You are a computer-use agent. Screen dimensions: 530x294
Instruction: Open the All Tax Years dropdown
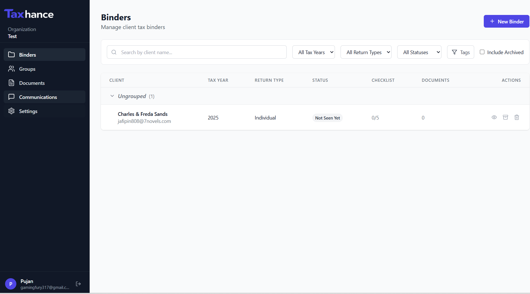[313, 52]
